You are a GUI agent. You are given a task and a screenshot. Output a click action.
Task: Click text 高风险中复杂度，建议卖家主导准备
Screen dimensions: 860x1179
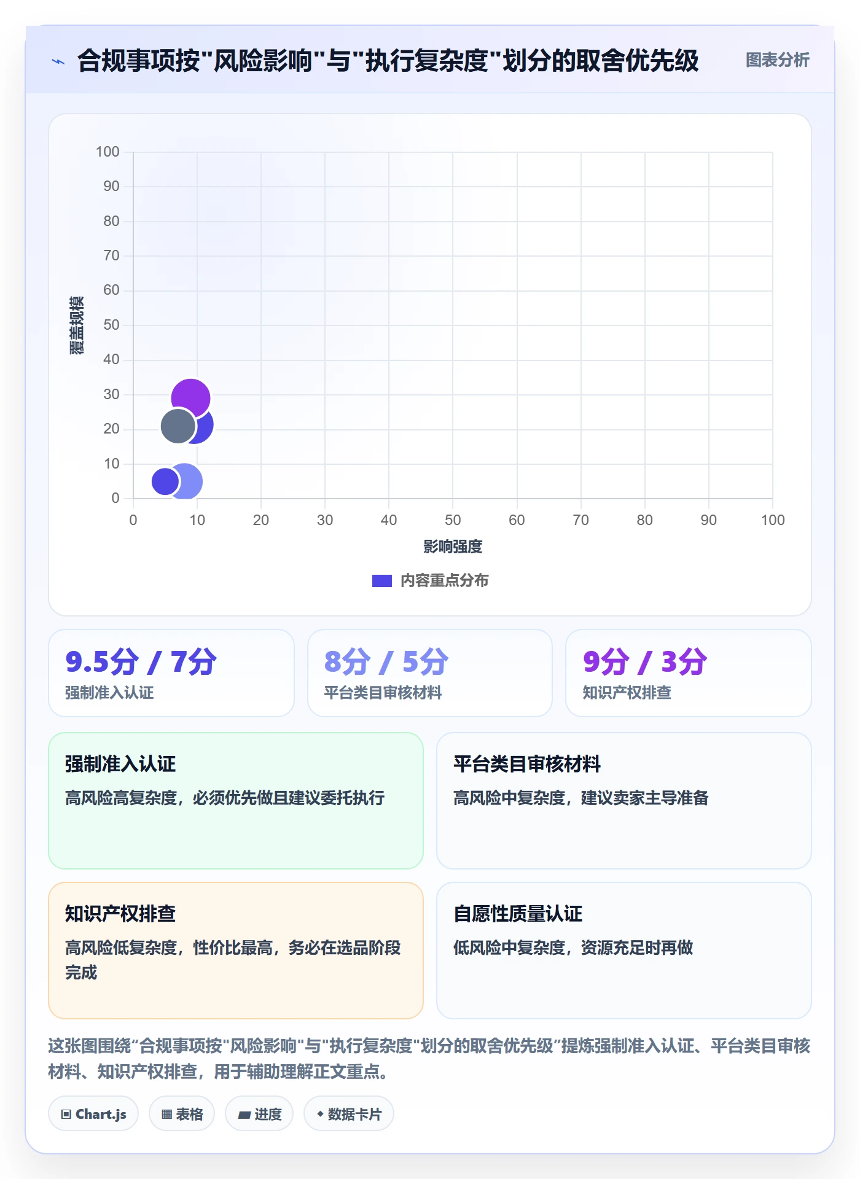coord(581,798)
